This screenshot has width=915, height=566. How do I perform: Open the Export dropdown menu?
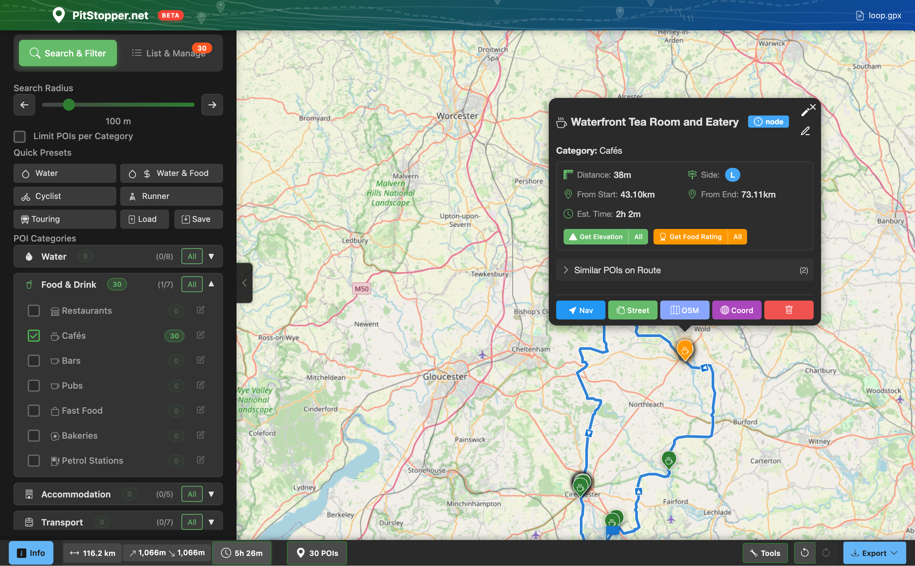tap(874, 553)
